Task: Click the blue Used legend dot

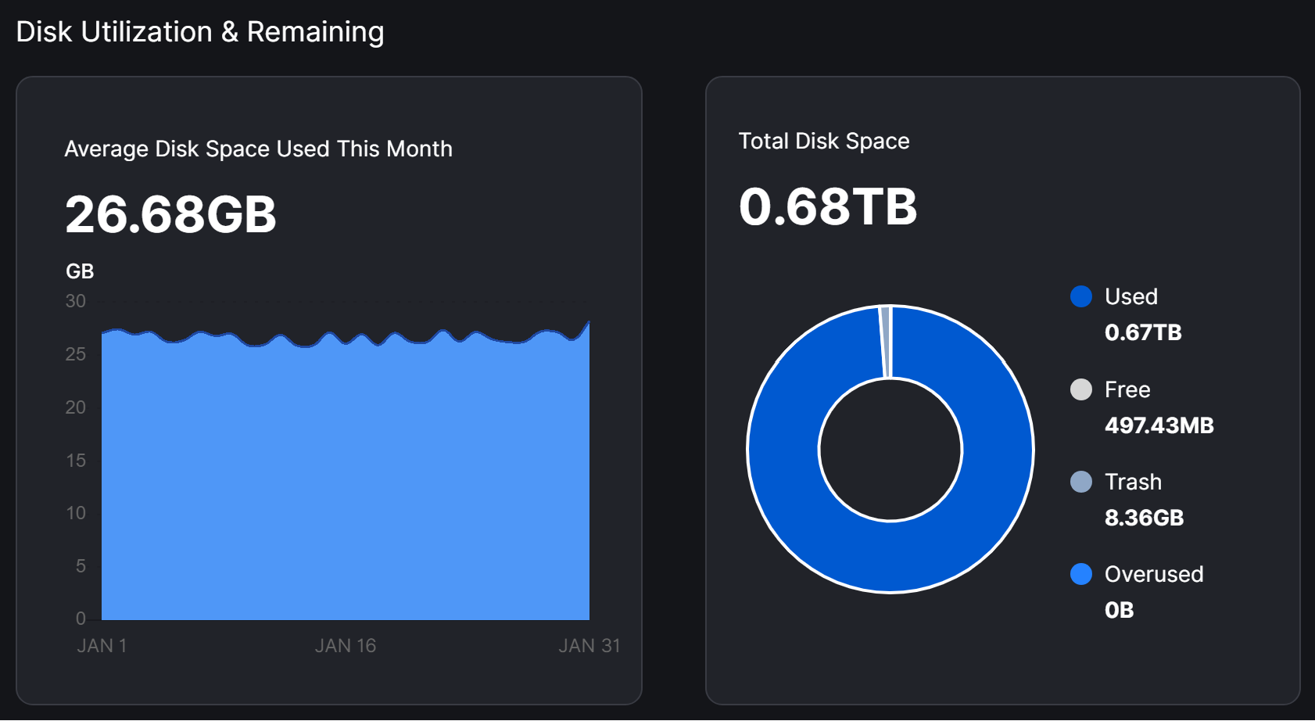Action: 1080,296
